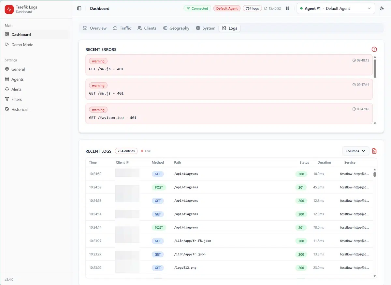Export logs using the red document icon

pyautogui.click(x=374, y=151)
